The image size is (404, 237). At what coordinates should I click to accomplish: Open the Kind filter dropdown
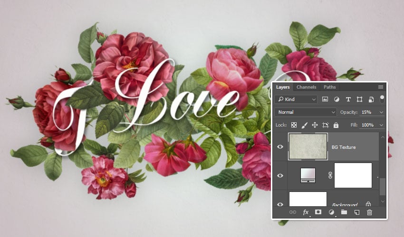[296, 99]
